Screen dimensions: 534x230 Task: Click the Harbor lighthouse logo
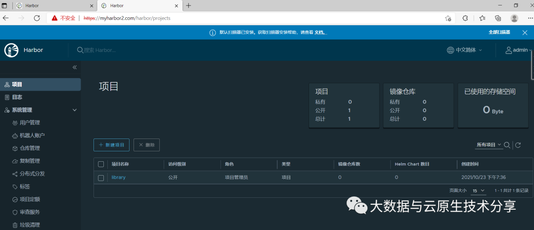tap(11, 50)
